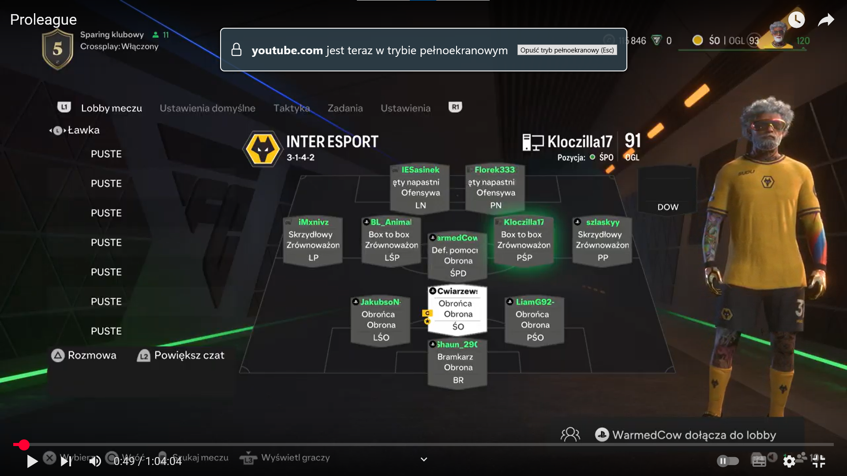This screenshot has height=476, width=847.
Task: Play the YouTube video
Action: coord(32,461)
